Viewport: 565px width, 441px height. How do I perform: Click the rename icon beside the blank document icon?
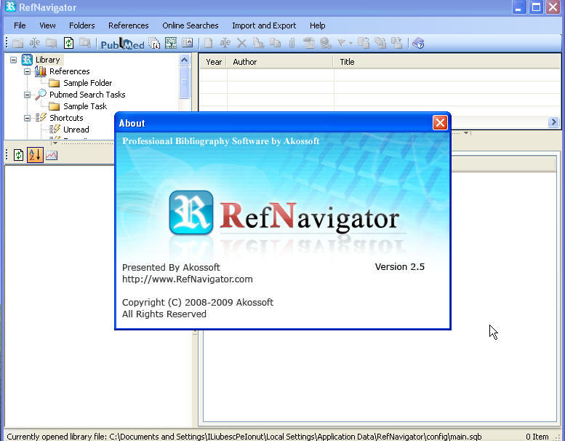(225, 43)
